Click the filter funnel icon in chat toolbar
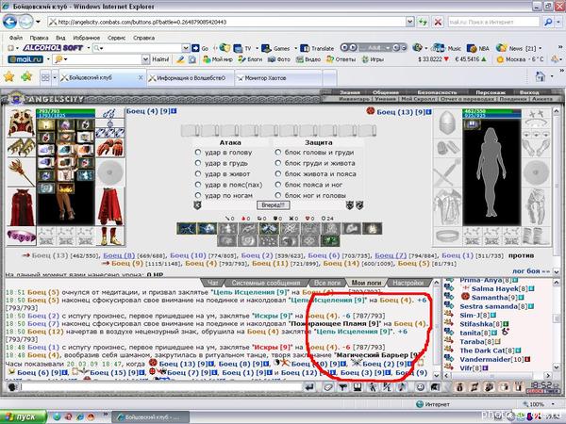 [343, 387]
